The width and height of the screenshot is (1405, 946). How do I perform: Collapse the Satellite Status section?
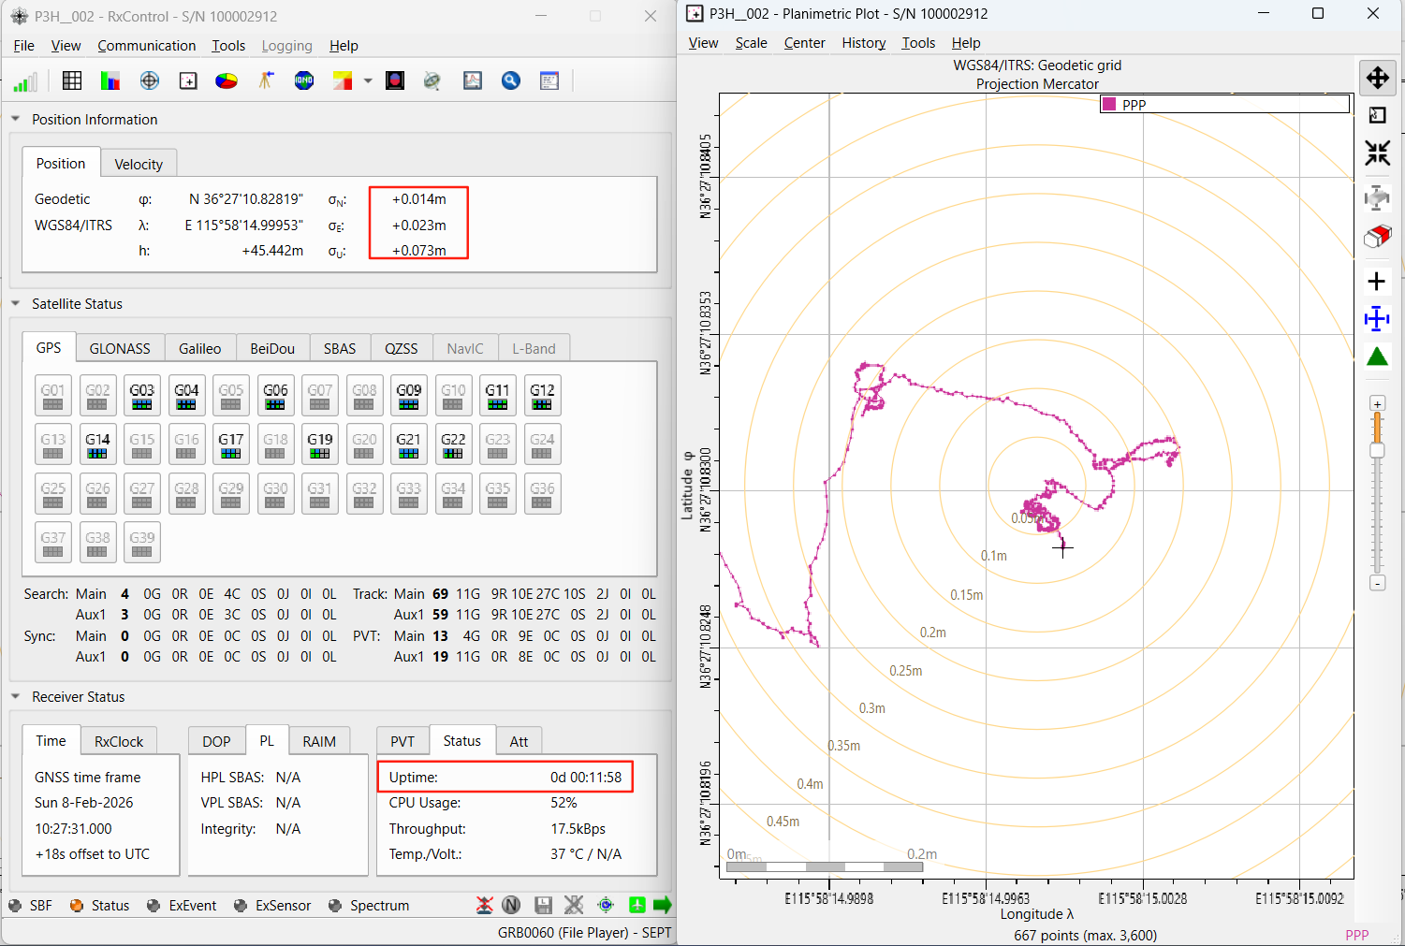(16, 303)
